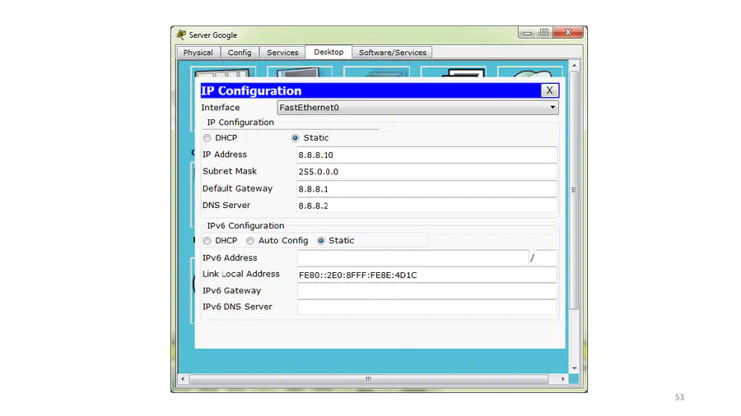Select the IPv6 DHCP radio button
The width and height of the screenshot is (741, 416).
click(x=207, y=241)
